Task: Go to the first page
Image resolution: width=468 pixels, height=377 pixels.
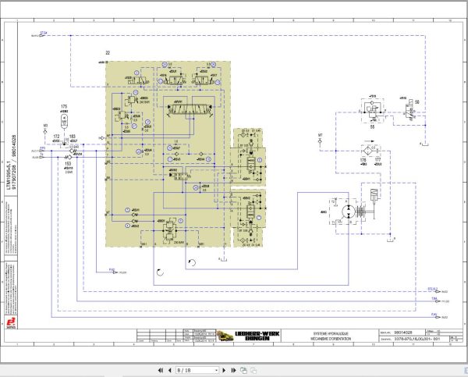Action: click(x=160, y=371)
